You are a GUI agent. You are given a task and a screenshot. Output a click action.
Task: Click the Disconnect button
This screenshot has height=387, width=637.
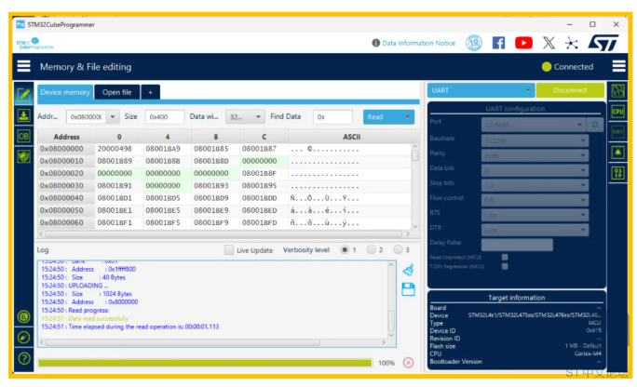[x=570, y=90]
